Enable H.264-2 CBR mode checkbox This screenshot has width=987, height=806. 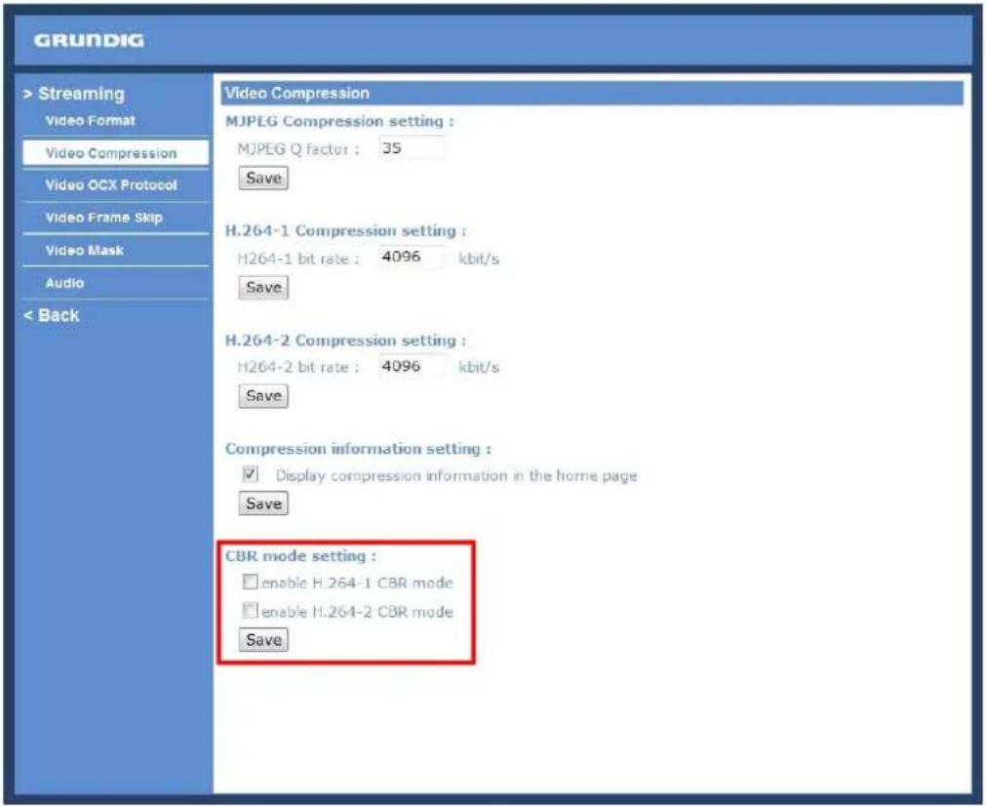pos(251,610)
